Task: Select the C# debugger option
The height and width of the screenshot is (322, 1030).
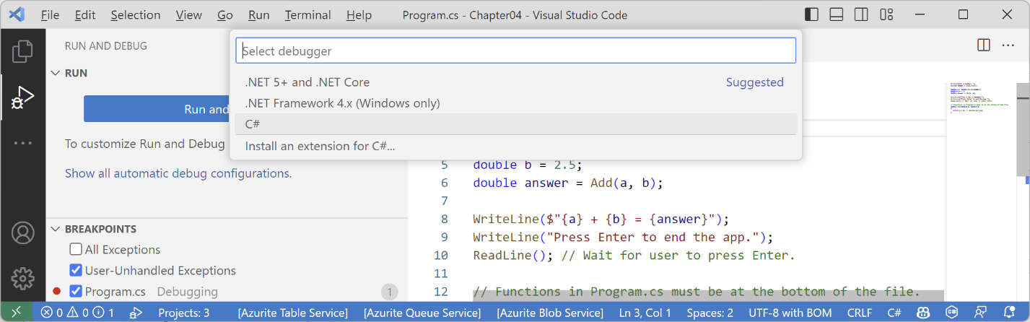Action: coord(515,124)
